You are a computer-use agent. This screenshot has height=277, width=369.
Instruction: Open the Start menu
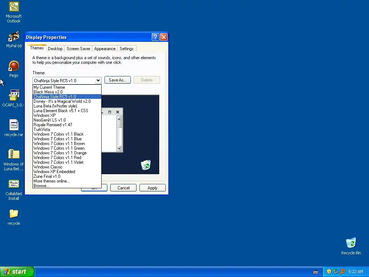(x=17, y=272)
